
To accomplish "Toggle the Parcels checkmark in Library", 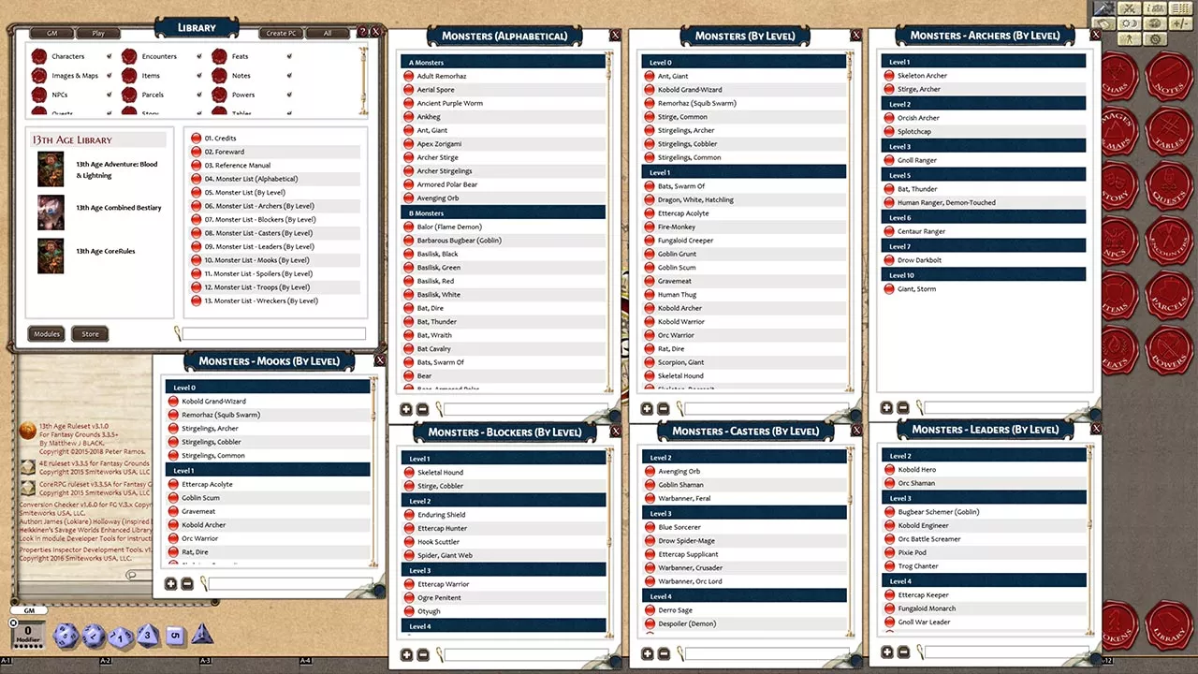I will 199,95.
